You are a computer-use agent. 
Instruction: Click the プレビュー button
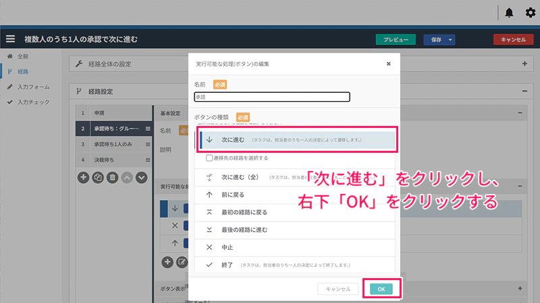[x=396, y=40]
